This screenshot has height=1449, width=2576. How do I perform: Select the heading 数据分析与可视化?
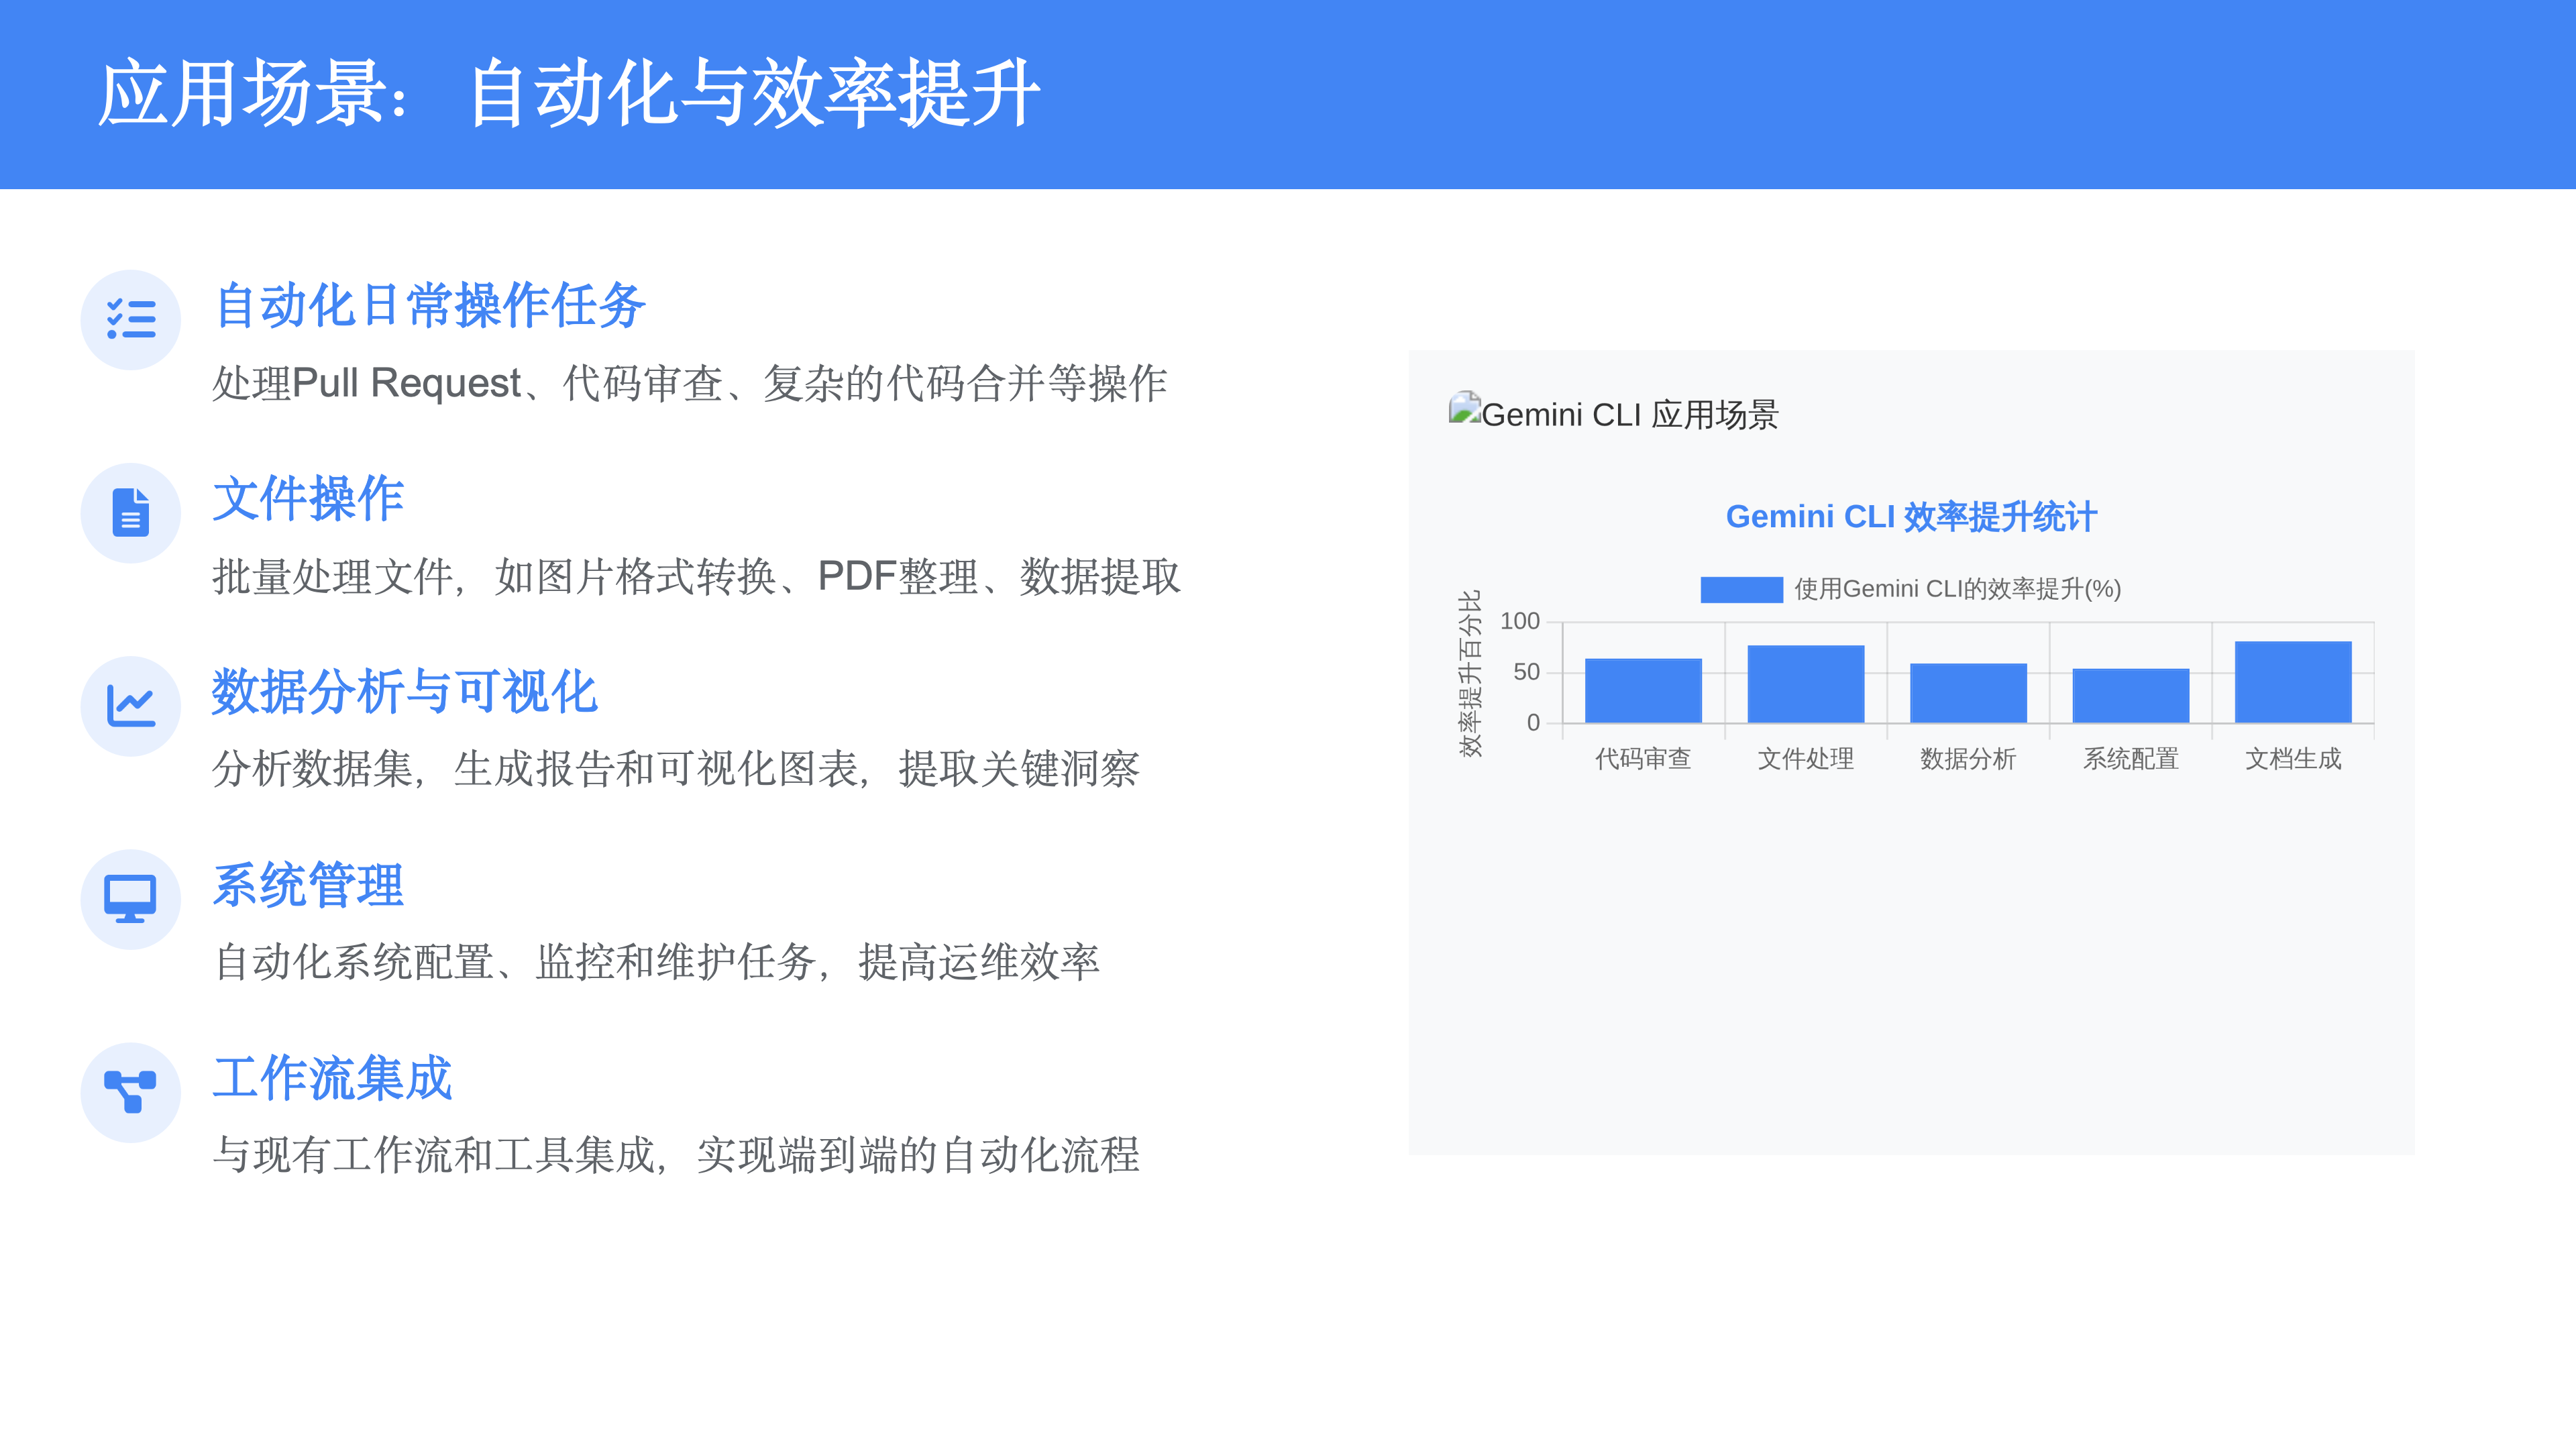pos(405,691)
